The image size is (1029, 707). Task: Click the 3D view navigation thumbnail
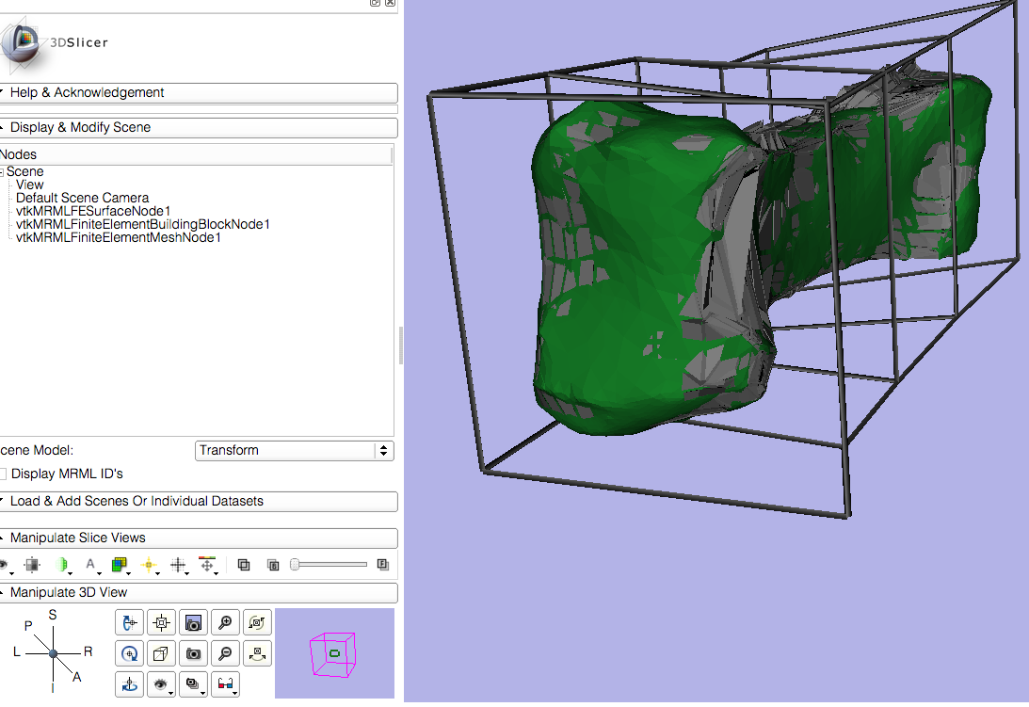pyautogui.click(x=334, y=653)
